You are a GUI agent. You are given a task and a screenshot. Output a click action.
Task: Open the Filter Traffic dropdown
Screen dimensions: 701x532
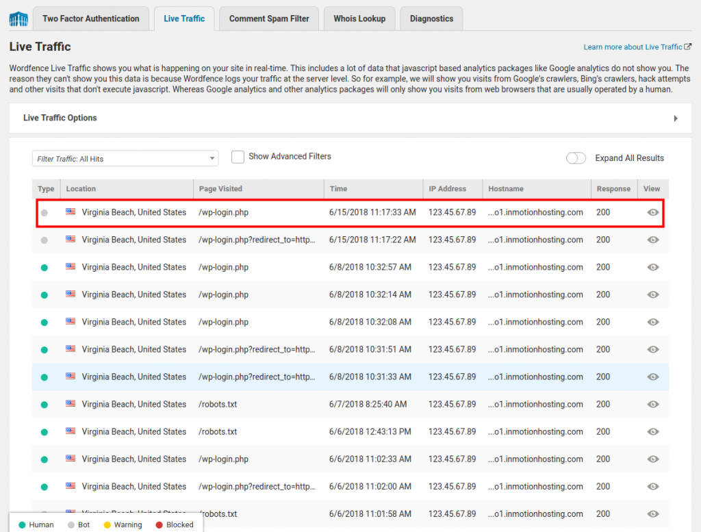click(125, 159)
